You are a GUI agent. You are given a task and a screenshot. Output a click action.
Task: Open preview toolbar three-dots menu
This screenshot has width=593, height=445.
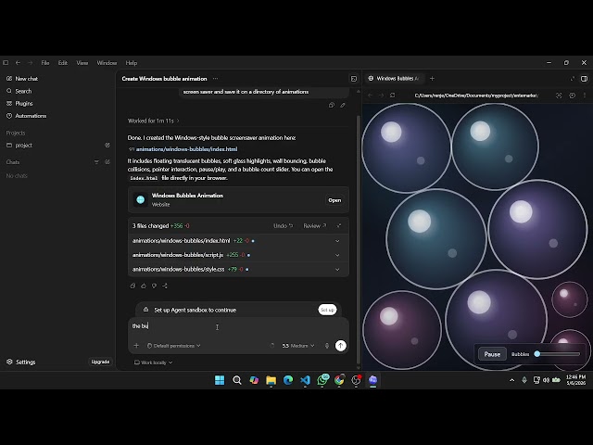(x=585, y=95)
